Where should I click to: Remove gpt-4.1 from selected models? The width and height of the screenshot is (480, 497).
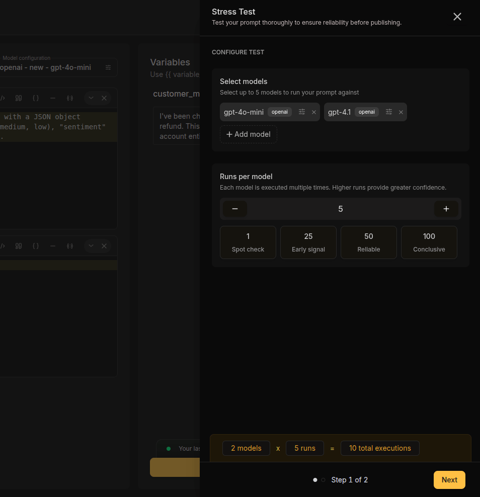[x=401, y=112]
